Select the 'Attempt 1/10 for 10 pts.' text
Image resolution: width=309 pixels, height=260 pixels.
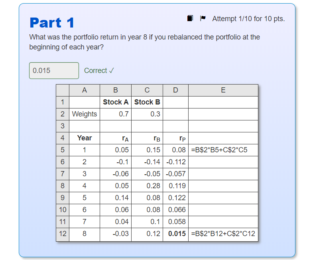248,19
